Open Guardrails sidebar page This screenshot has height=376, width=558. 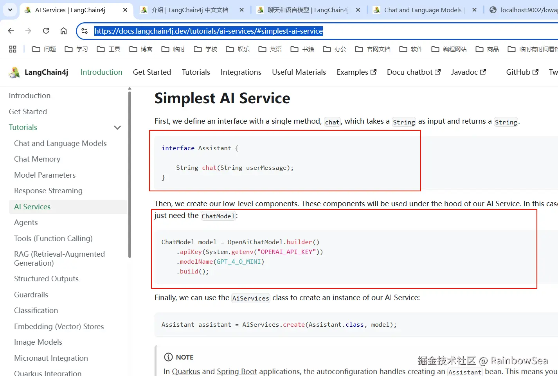31,295
